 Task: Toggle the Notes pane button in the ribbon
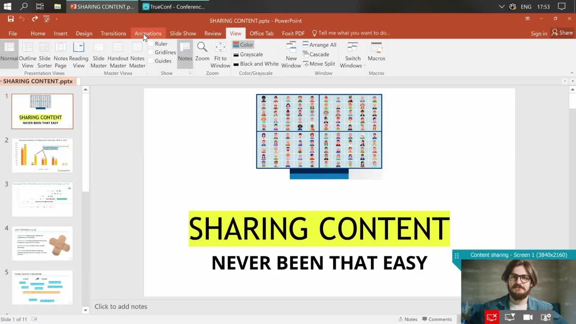click(x=185, y=54)
